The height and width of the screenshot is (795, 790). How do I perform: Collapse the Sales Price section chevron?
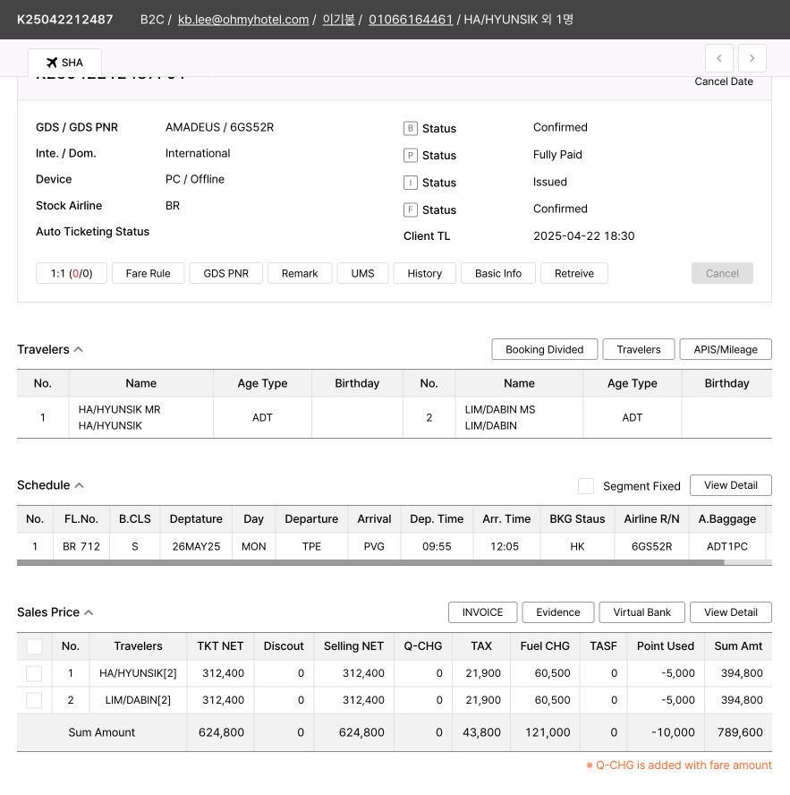coord(89,612)
